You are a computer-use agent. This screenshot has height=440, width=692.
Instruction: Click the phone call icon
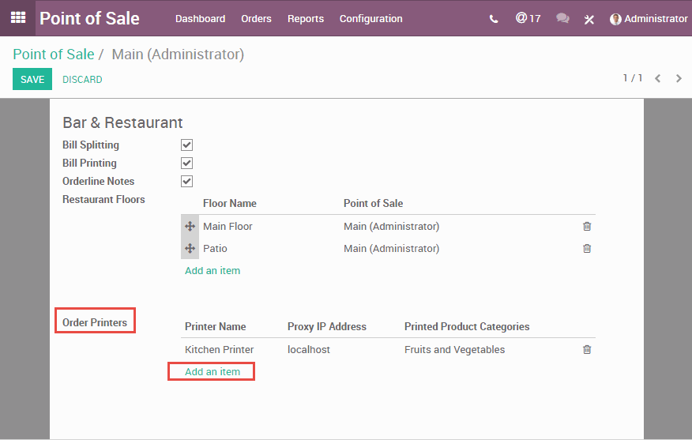click(494, 19)
